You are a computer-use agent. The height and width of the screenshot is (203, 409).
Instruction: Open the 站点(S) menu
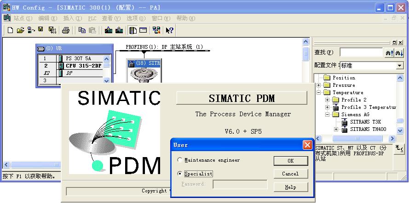23,18
